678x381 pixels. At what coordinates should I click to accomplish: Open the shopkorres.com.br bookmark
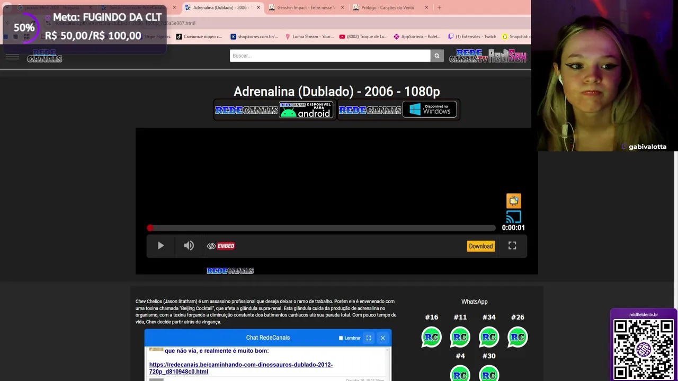[x=254, y=37]
